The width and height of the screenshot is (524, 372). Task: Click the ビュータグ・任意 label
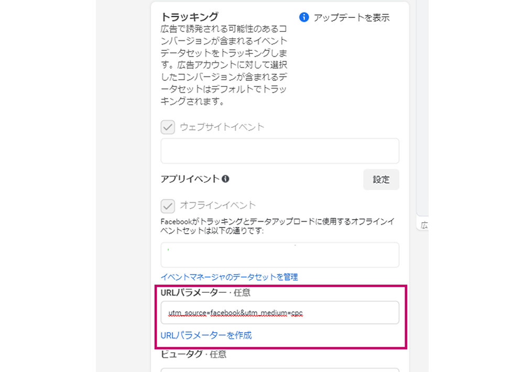coord(193,354)
